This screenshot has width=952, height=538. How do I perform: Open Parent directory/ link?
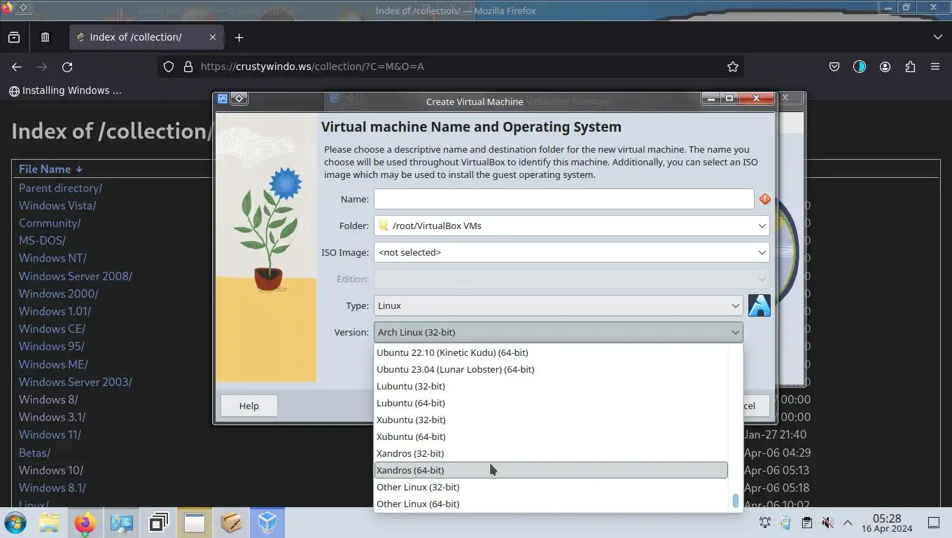pos(60,188)
